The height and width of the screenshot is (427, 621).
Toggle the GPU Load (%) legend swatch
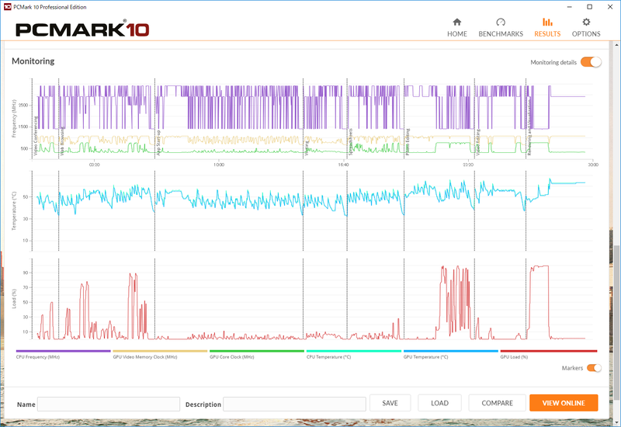pos(549,351)
